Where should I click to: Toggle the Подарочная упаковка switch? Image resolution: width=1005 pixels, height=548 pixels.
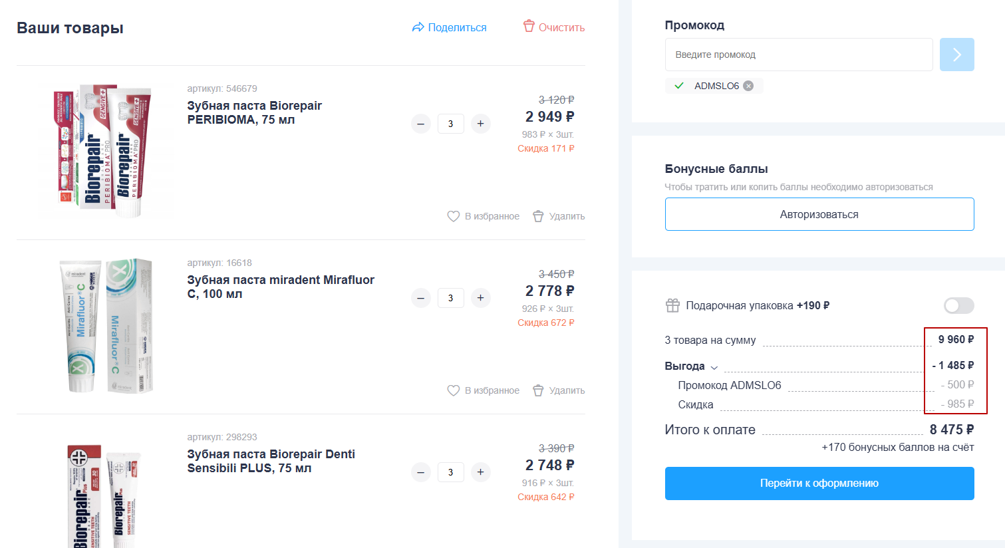pyautogui.click(x=958, y=305)
